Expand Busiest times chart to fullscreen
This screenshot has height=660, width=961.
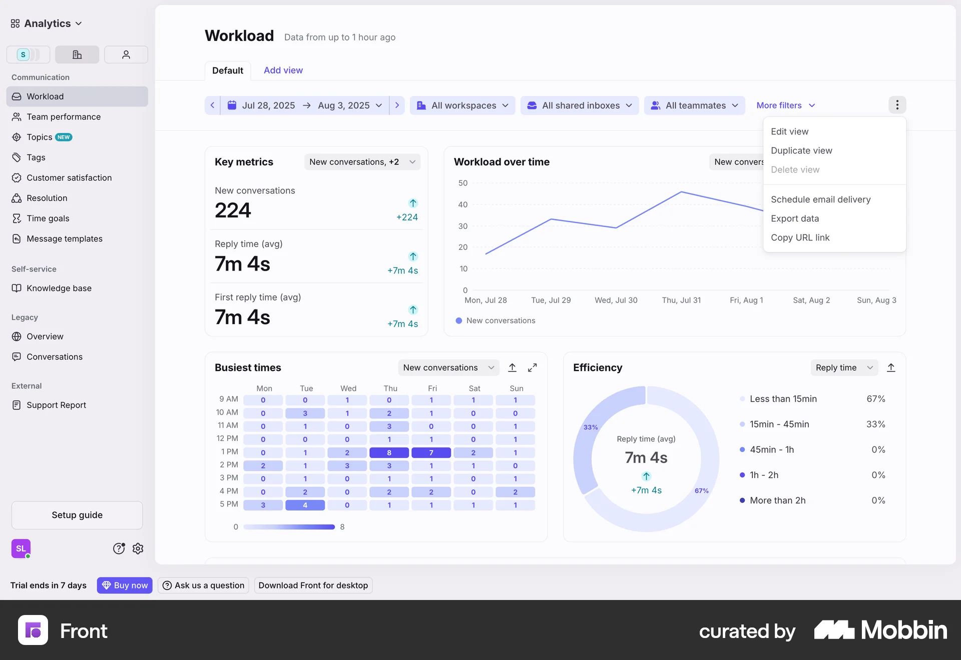point(533,367)
